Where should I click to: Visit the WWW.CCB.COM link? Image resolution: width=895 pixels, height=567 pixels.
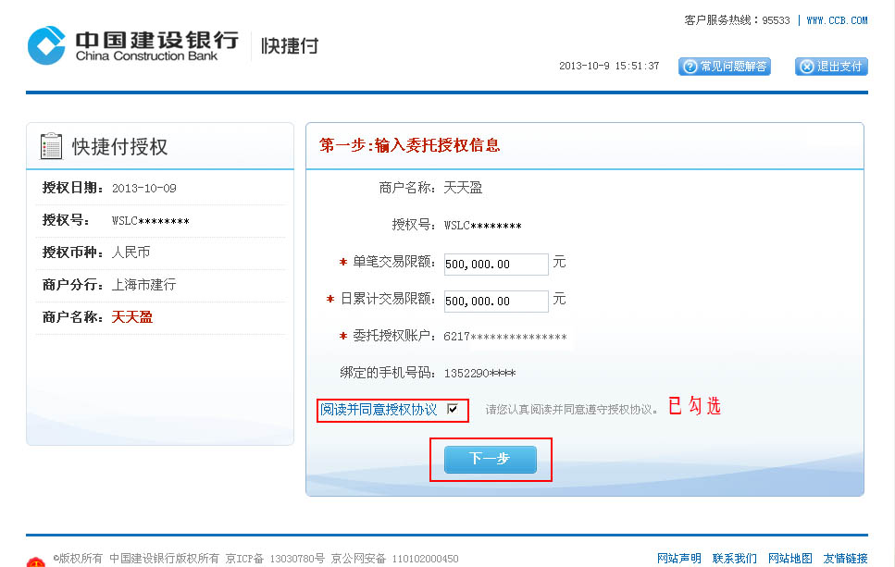(837, 20)
